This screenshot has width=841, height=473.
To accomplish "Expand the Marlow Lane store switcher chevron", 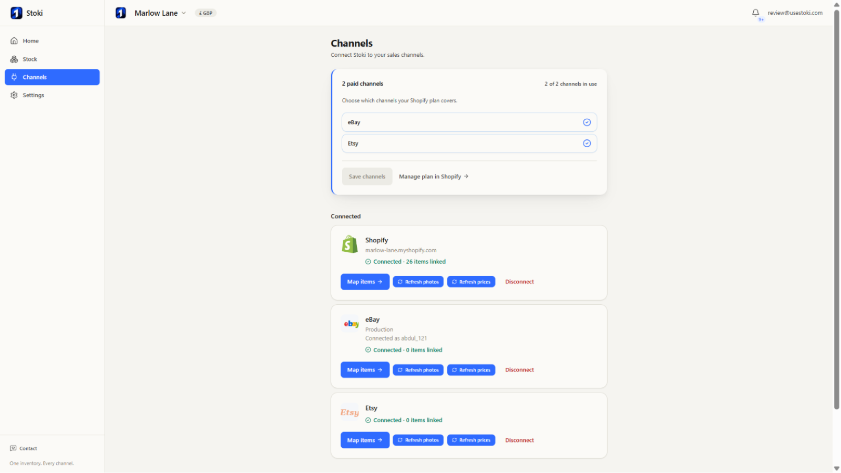I will [183, 13].
